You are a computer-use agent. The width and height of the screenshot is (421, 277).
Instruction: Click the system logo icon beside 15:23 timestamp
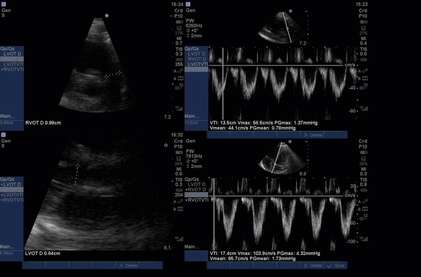pos(188,4)
